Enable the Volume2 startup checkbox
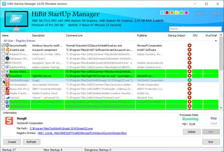 3,97
